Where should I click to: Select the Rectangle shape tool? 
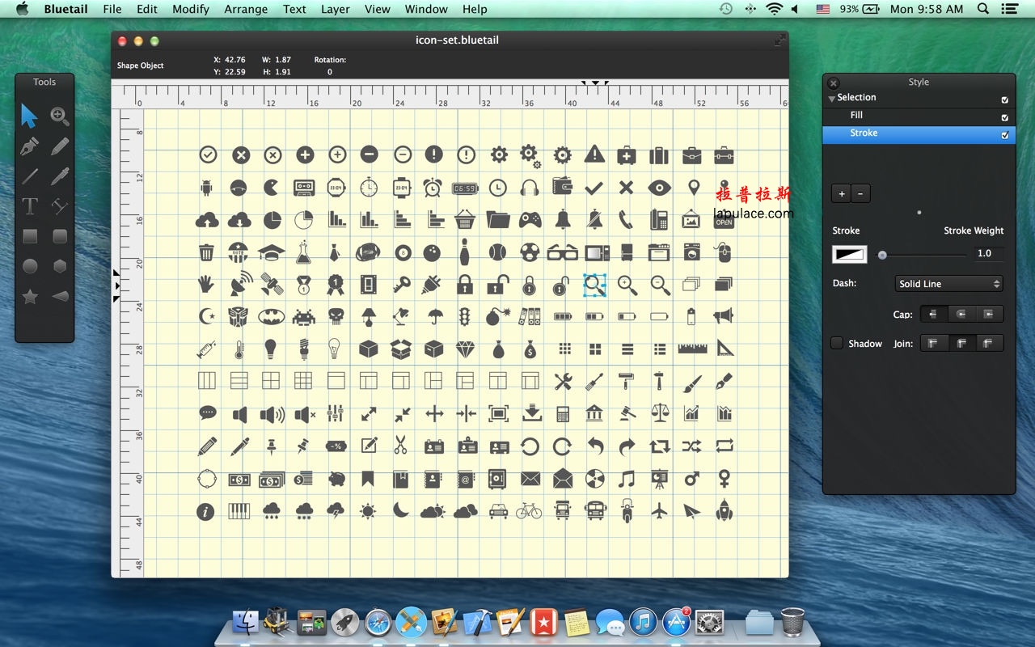click(30, 236)
